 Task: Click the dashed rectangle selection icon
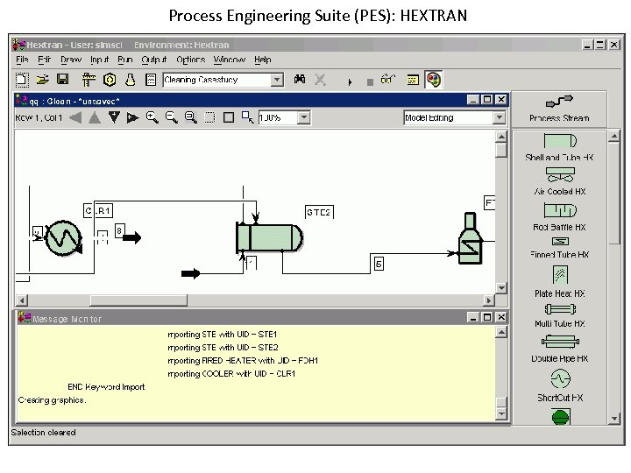point(209,117)
